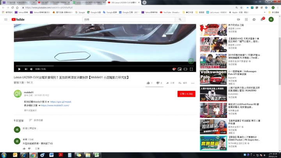
Task: Expand the bookmarks overflow chevron
Action: click(x=265, y=12)
